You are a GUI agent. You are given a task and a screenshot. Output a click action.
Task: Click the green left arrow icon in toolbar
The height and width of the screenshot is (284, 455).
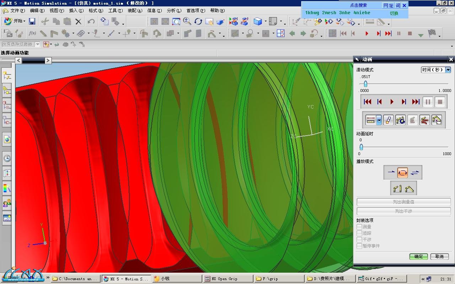[x=292, y=33]
